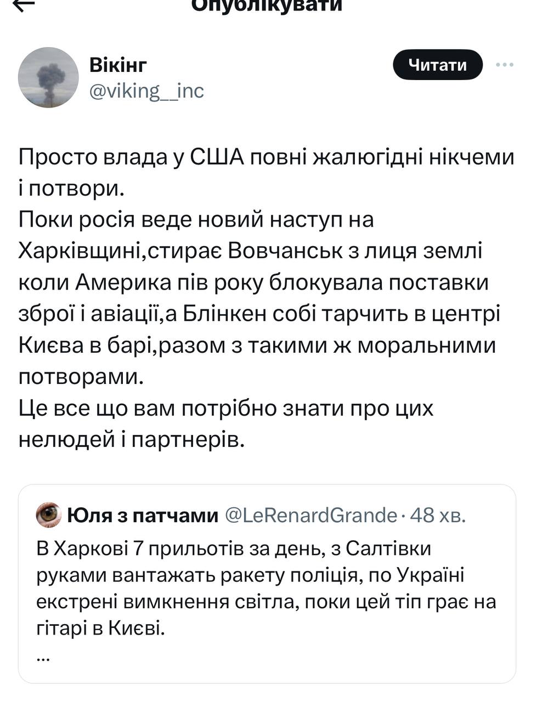Viewport: 542px width, 702px height.
Task: Tap the @viking__inc handle
Action: tap(146, 90)
